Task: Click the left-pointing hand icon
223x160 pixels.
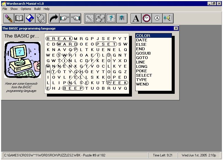Action: coord(75,18)
